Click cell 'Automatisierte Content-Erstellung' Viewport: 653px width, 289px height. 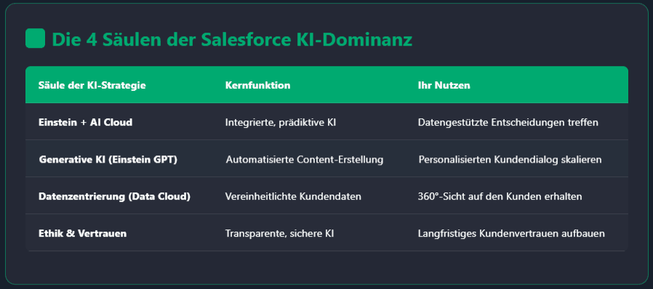click(x=305, y=160)
